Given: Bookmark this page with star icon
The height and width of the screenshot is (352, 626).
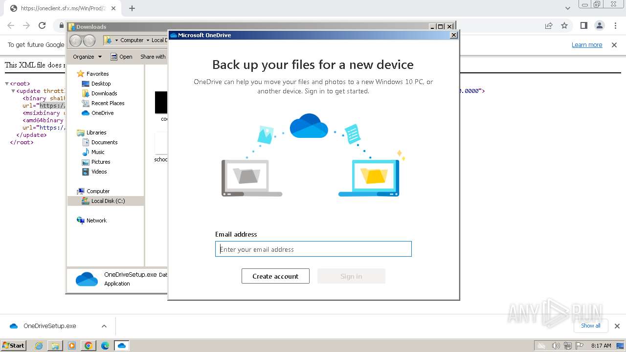Looking at the screenshot, I should click(x=564, y=25).
